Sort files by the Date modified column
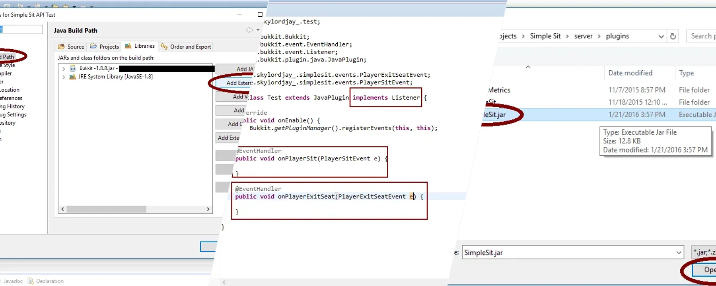Screen dimensions: 716x286 (x=630, y=73)
